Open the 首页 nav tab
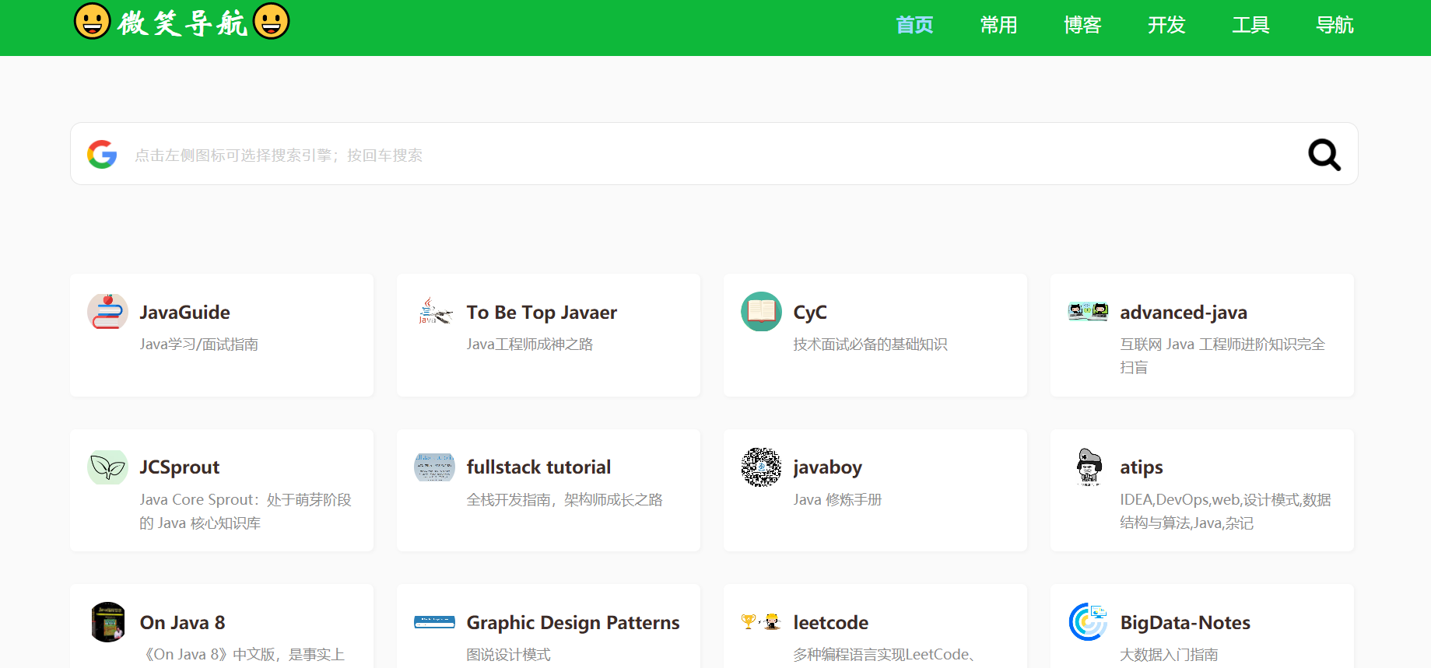1431x668 pixels. pyautogui.click(x=914, y=25)
